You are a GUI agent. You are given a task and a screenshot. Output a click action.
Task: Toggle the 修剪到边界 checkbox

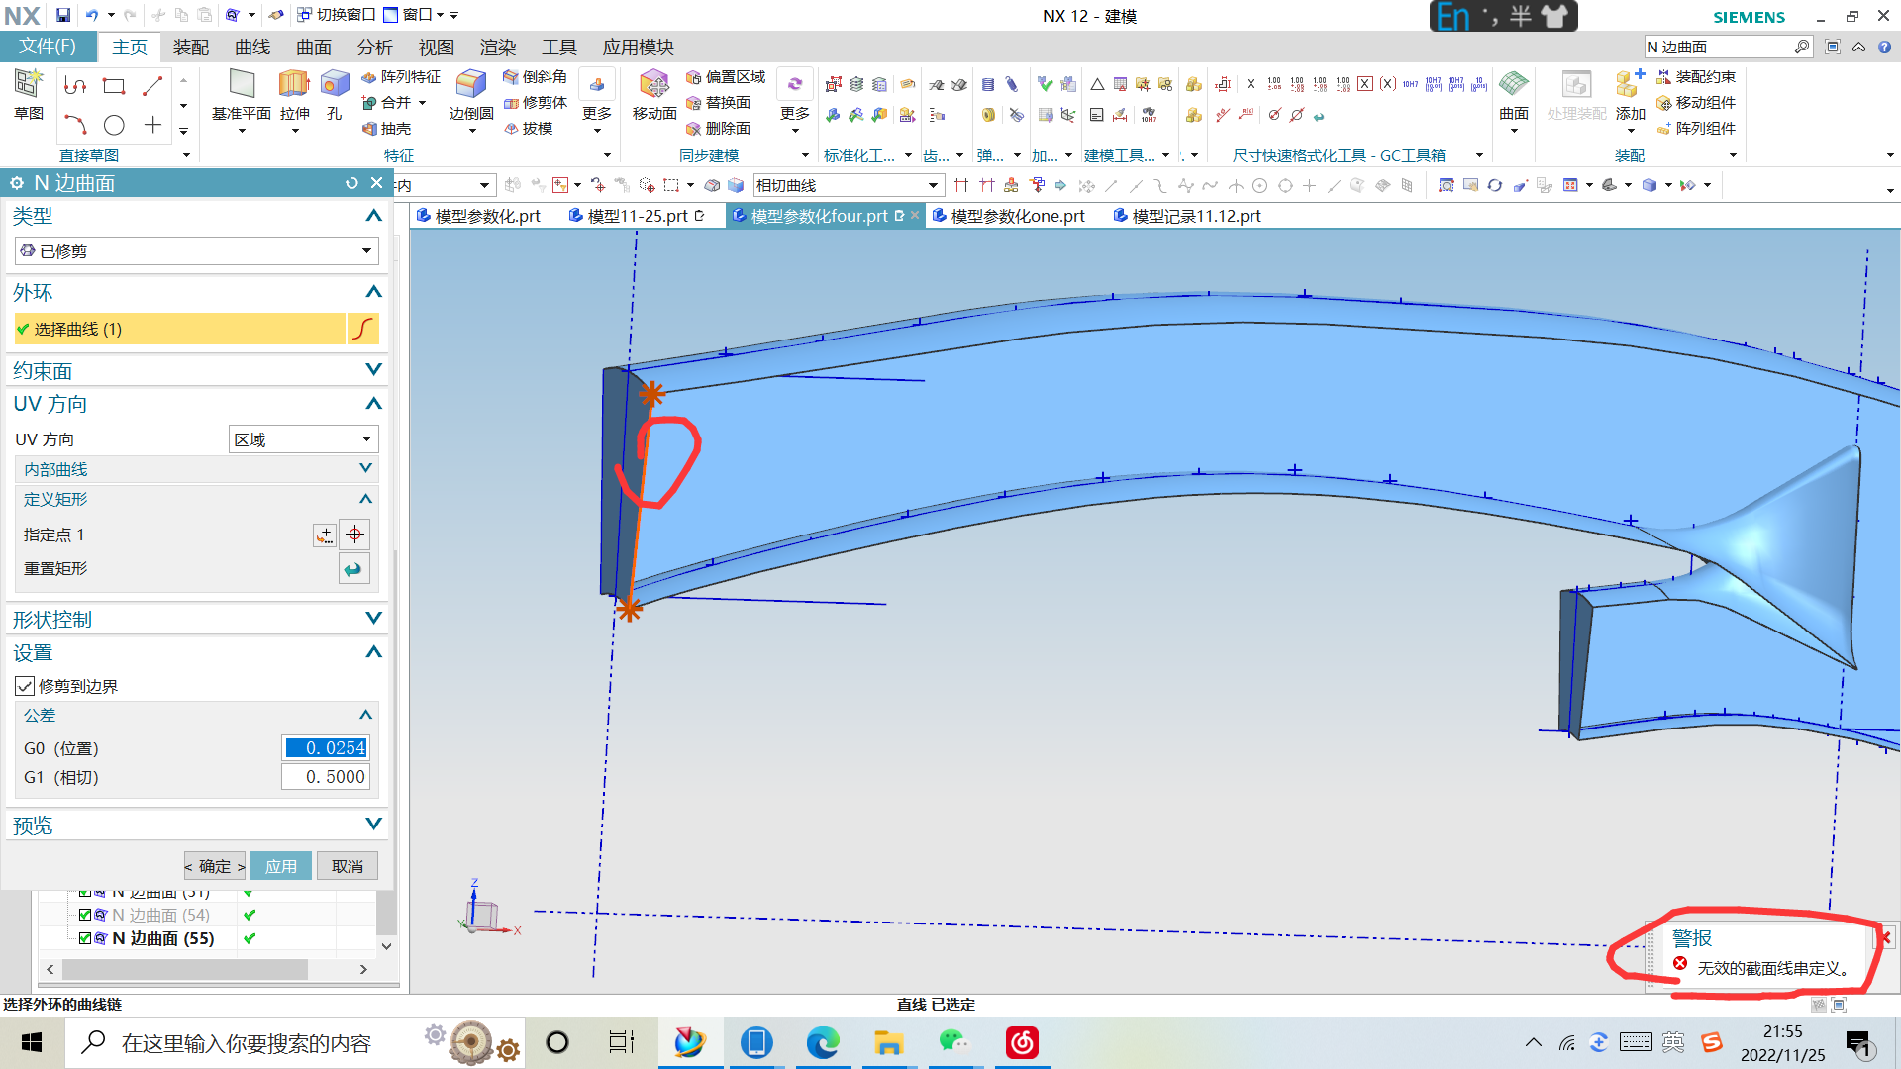[x=25, y=686]
